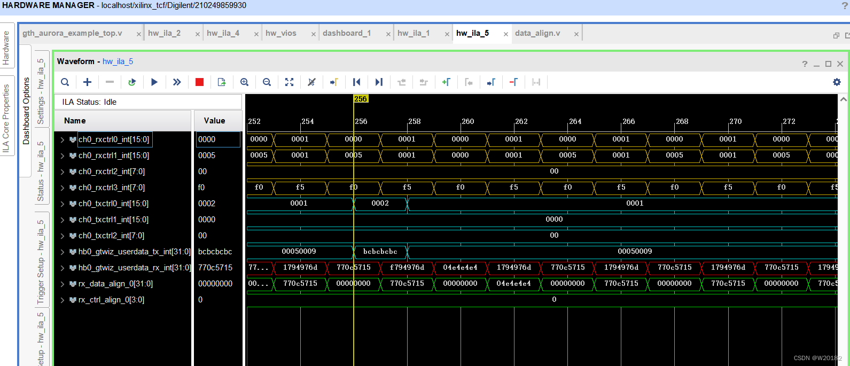
Task: Toggle auto re-trigger icon
Action: [x=132, y=82]
